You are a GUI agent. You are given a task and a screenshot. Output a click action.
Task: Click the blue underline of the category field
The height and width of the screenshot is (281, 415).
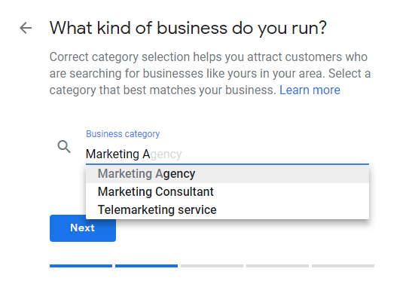(227, 164)
